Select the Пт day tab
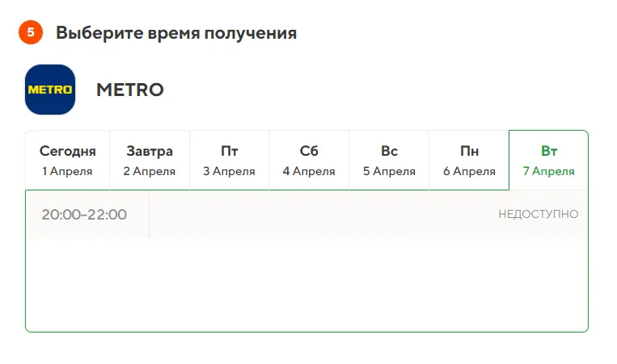This screenshot has width=617, height=364. pos(230,160)
